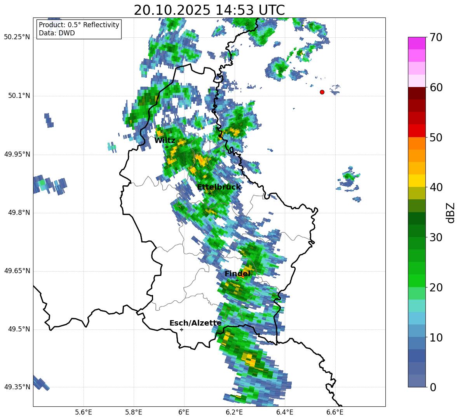Click the 6.2°E longitude label
The image size is (460, 420).
tap(234, 412)
